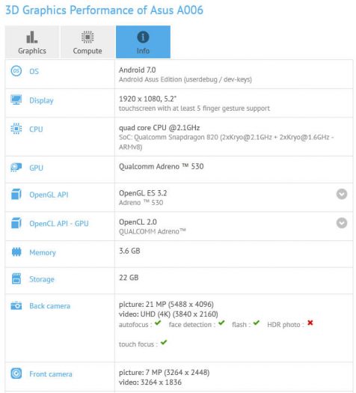
Task: Open the Compute tab
Action: coord(88,42)
